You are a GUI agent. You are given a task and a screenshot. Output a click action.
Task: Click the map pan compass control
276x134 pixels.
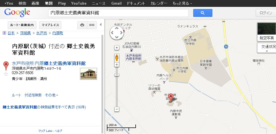(x=117, y=32)
